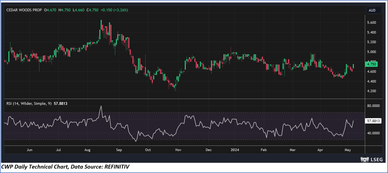Click the Oct label on time axis
388x173 pixels.
148,150
